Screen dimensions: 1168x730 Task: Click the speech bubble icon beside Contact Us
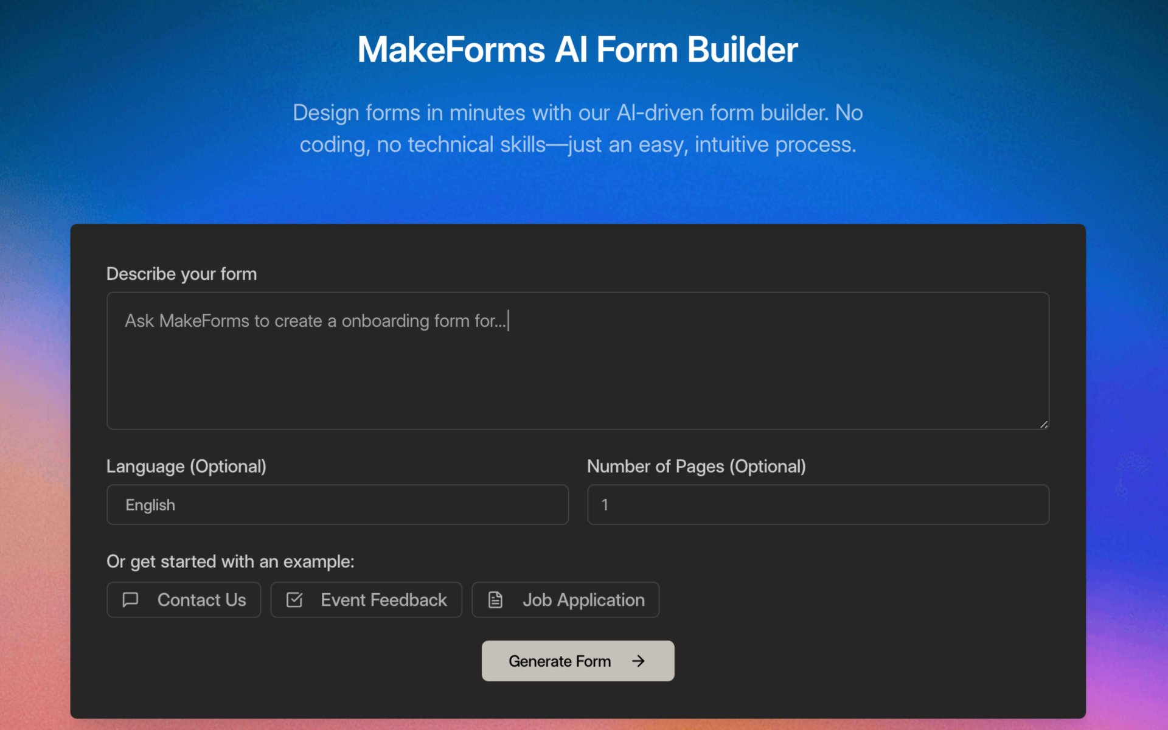130,600
